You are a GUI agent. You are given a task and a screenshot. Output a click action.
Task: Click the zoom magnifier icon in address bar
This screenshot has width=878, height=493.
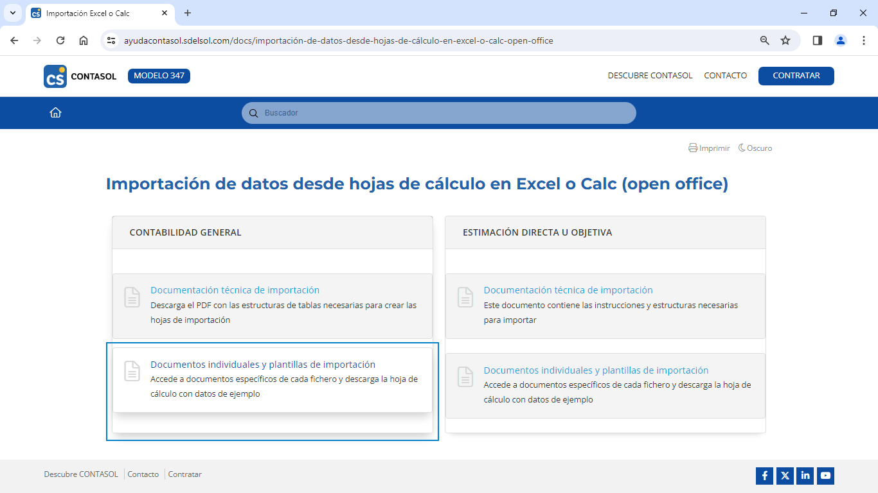click(x=765, y=40)
